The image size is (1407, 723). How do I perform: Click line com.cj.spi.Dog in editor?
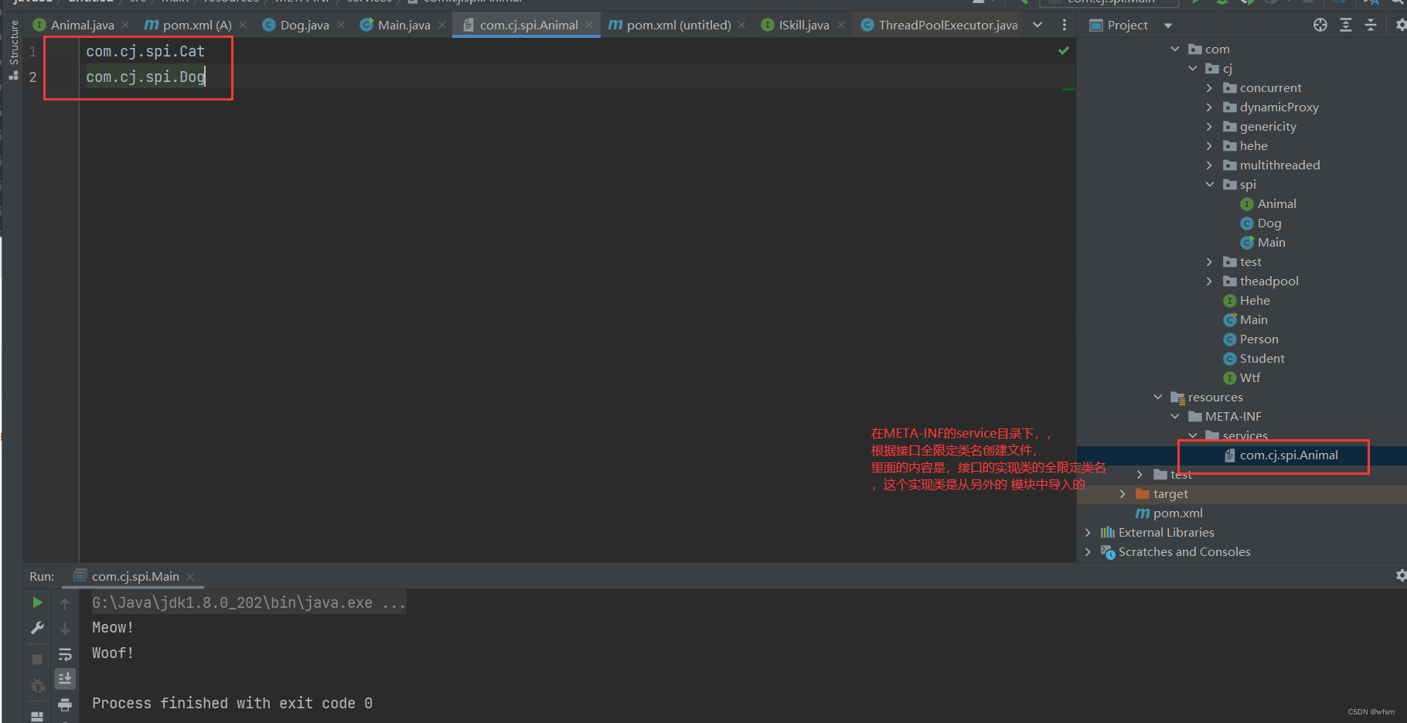(145, 77)
